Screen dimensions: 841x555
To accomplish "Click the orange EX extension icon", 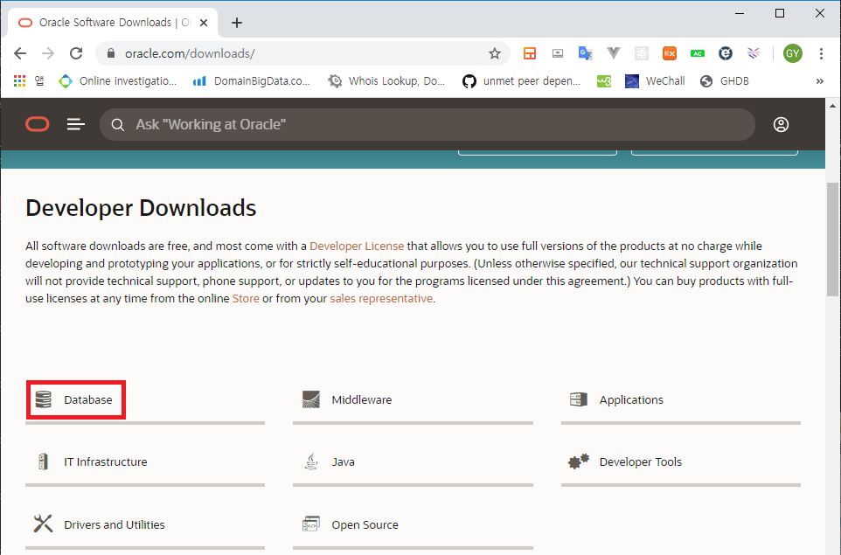I will (670, 53).
